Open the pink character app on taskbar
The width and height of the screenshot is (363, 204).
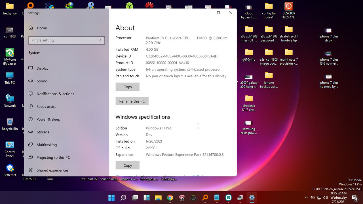coord(182,197)
